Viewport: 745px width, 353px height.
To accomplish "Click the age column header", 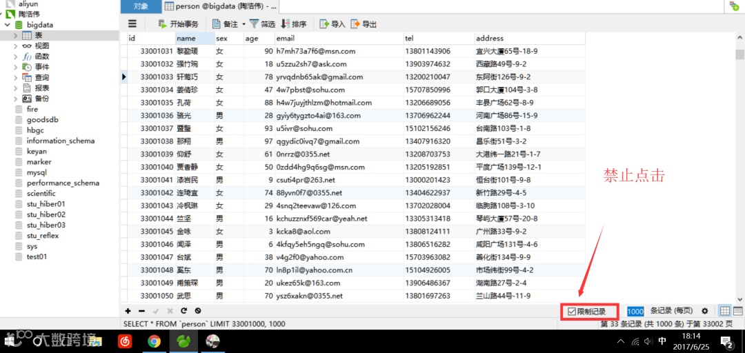I will (x=259, y=38).
